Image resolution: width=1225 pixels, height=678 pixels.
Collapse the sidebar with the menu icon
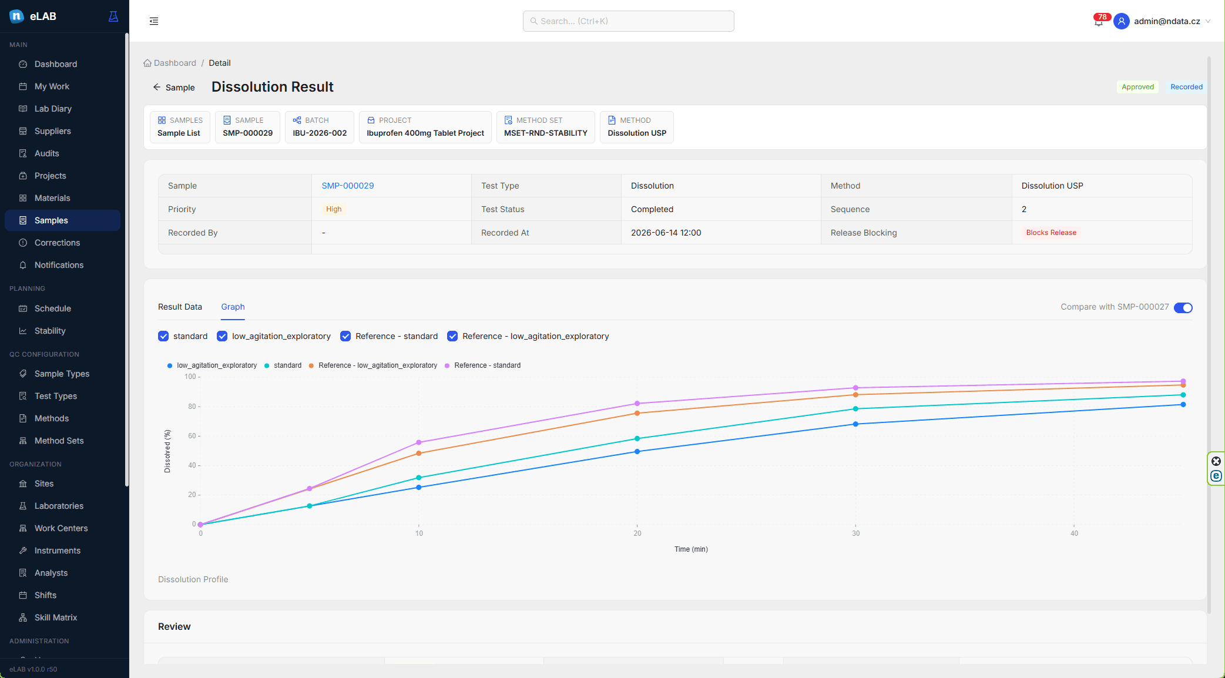(154, 21)
